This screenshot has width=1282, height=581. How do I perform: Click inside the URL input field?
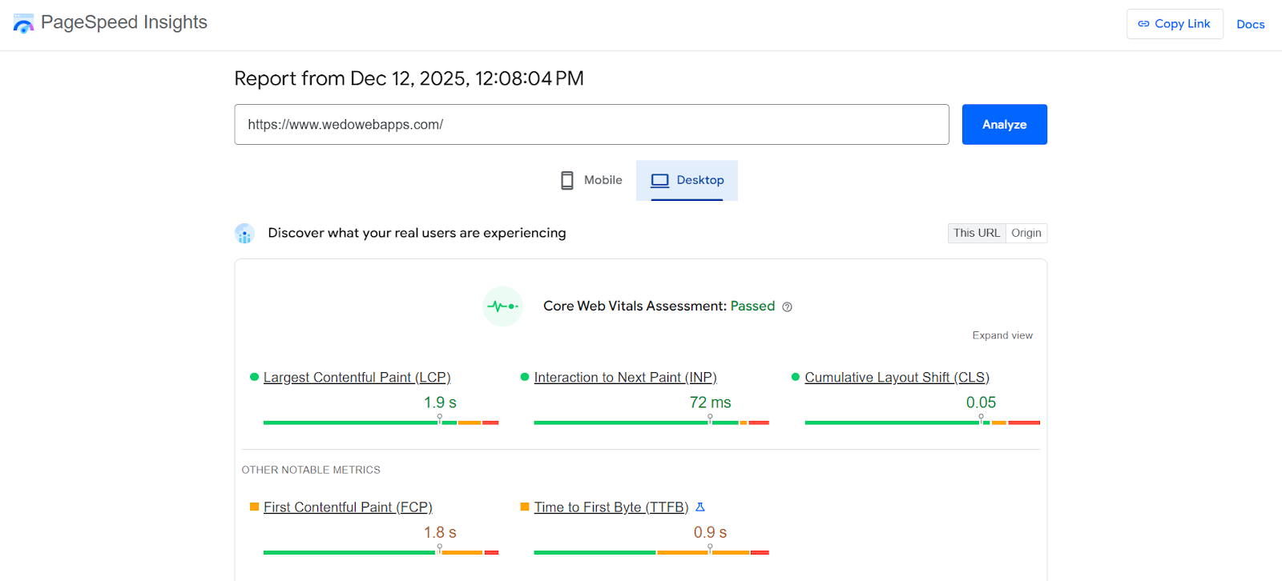tap(591, 124)
